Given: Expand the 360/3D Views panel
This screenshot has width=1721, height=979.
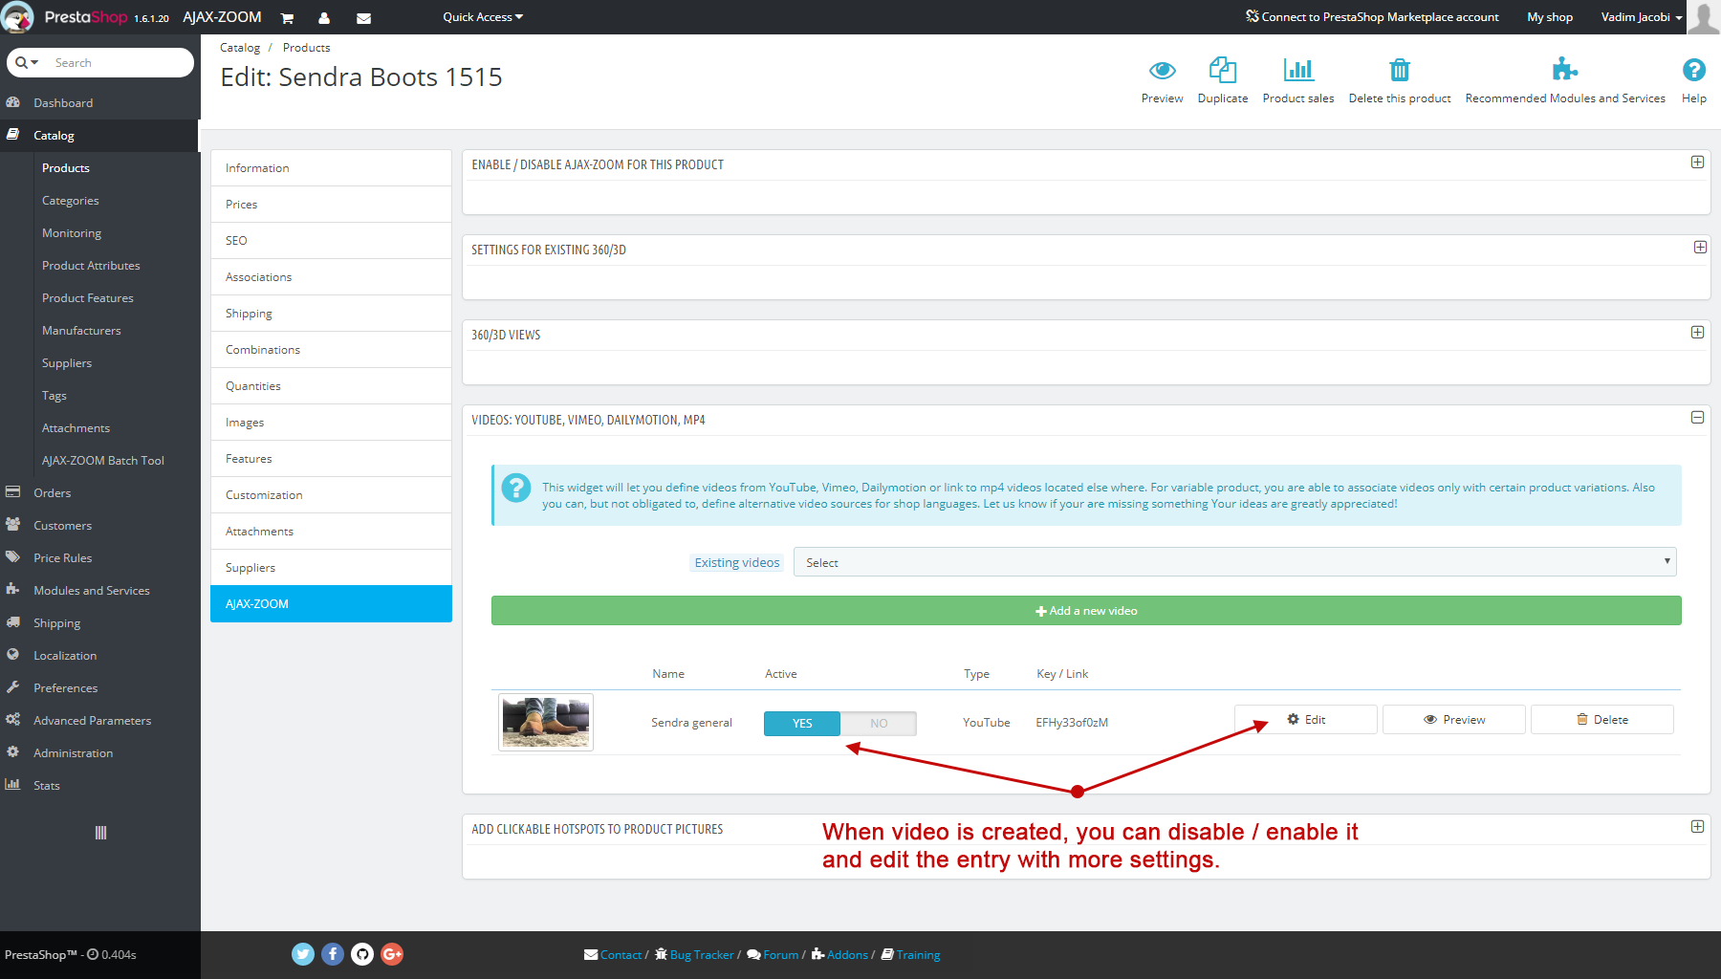Looking at the screenshot, I should [x=1697, y=333].
